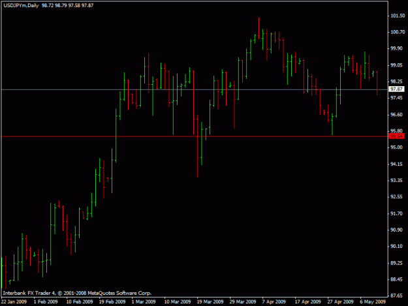The width and height of the screenshot is (408, 306).
Task: Click the 27 Apr 2009 date label
Action: [x=340, y=302]
